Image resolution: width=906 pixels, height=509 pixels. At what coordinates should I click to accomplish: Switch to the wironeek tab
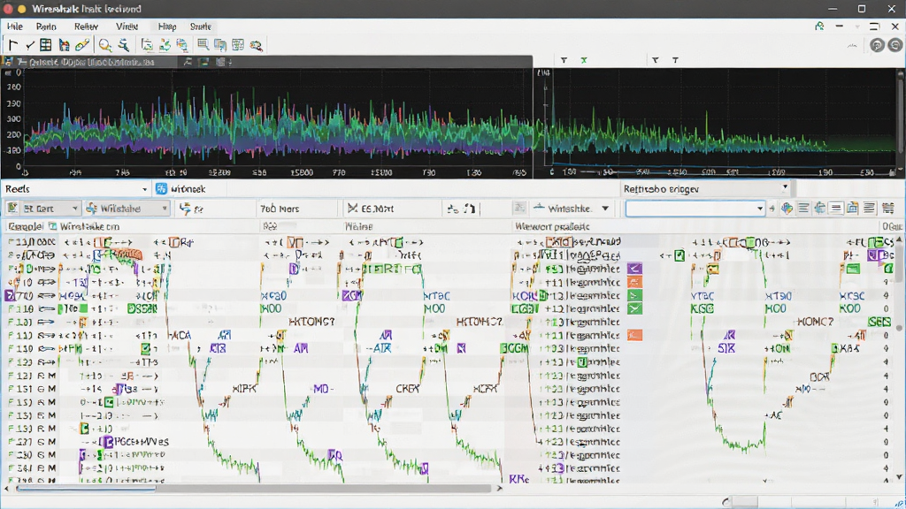point(181,189)
